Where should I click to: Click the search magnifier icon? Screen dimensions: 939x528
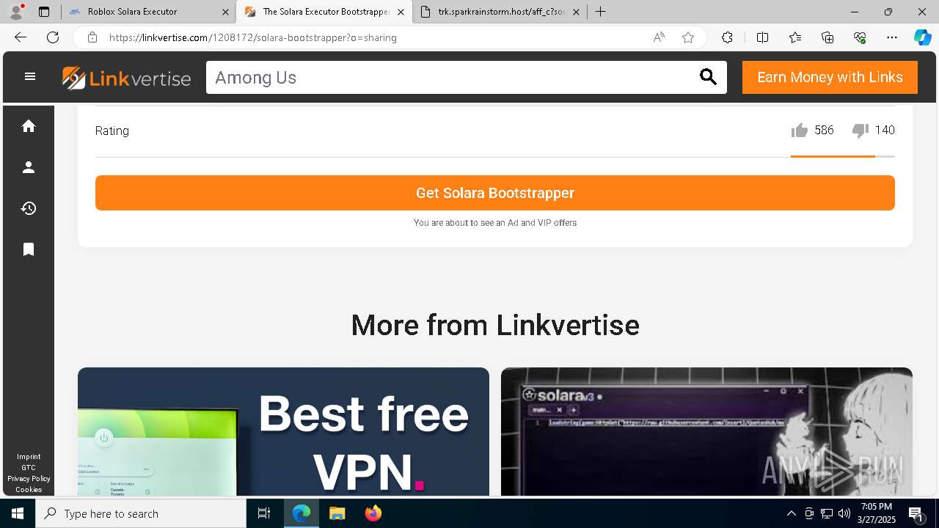coord(708,77)
